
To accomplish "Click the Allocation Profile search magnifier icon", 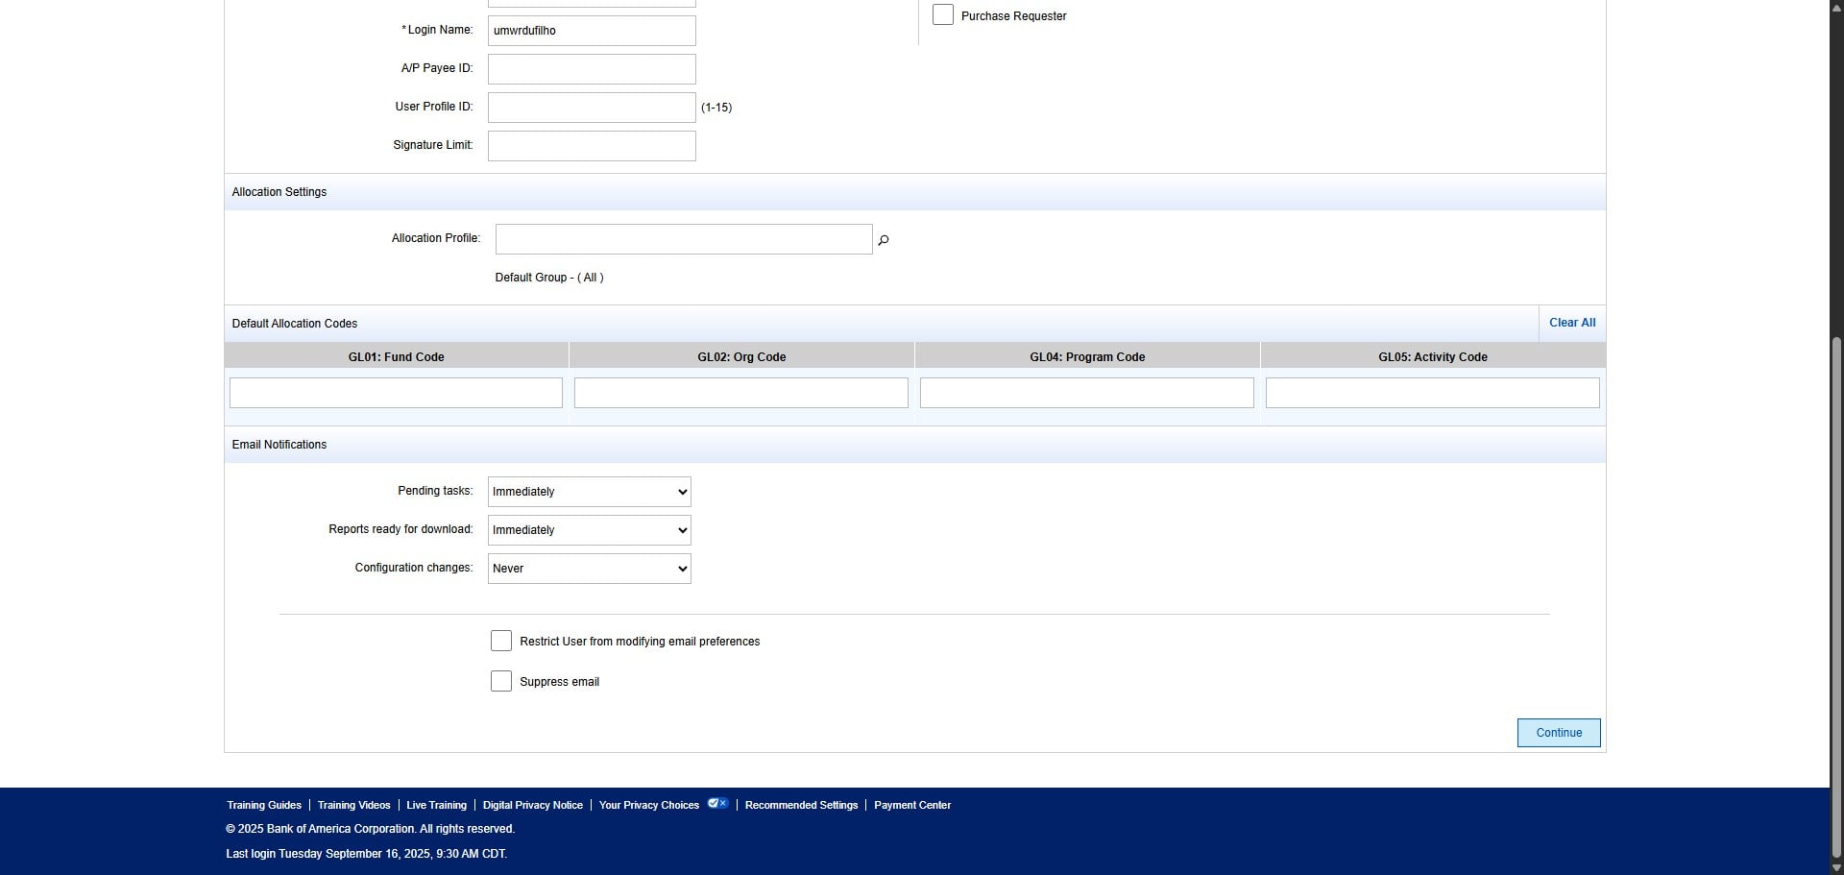I will tap(883, 240).
